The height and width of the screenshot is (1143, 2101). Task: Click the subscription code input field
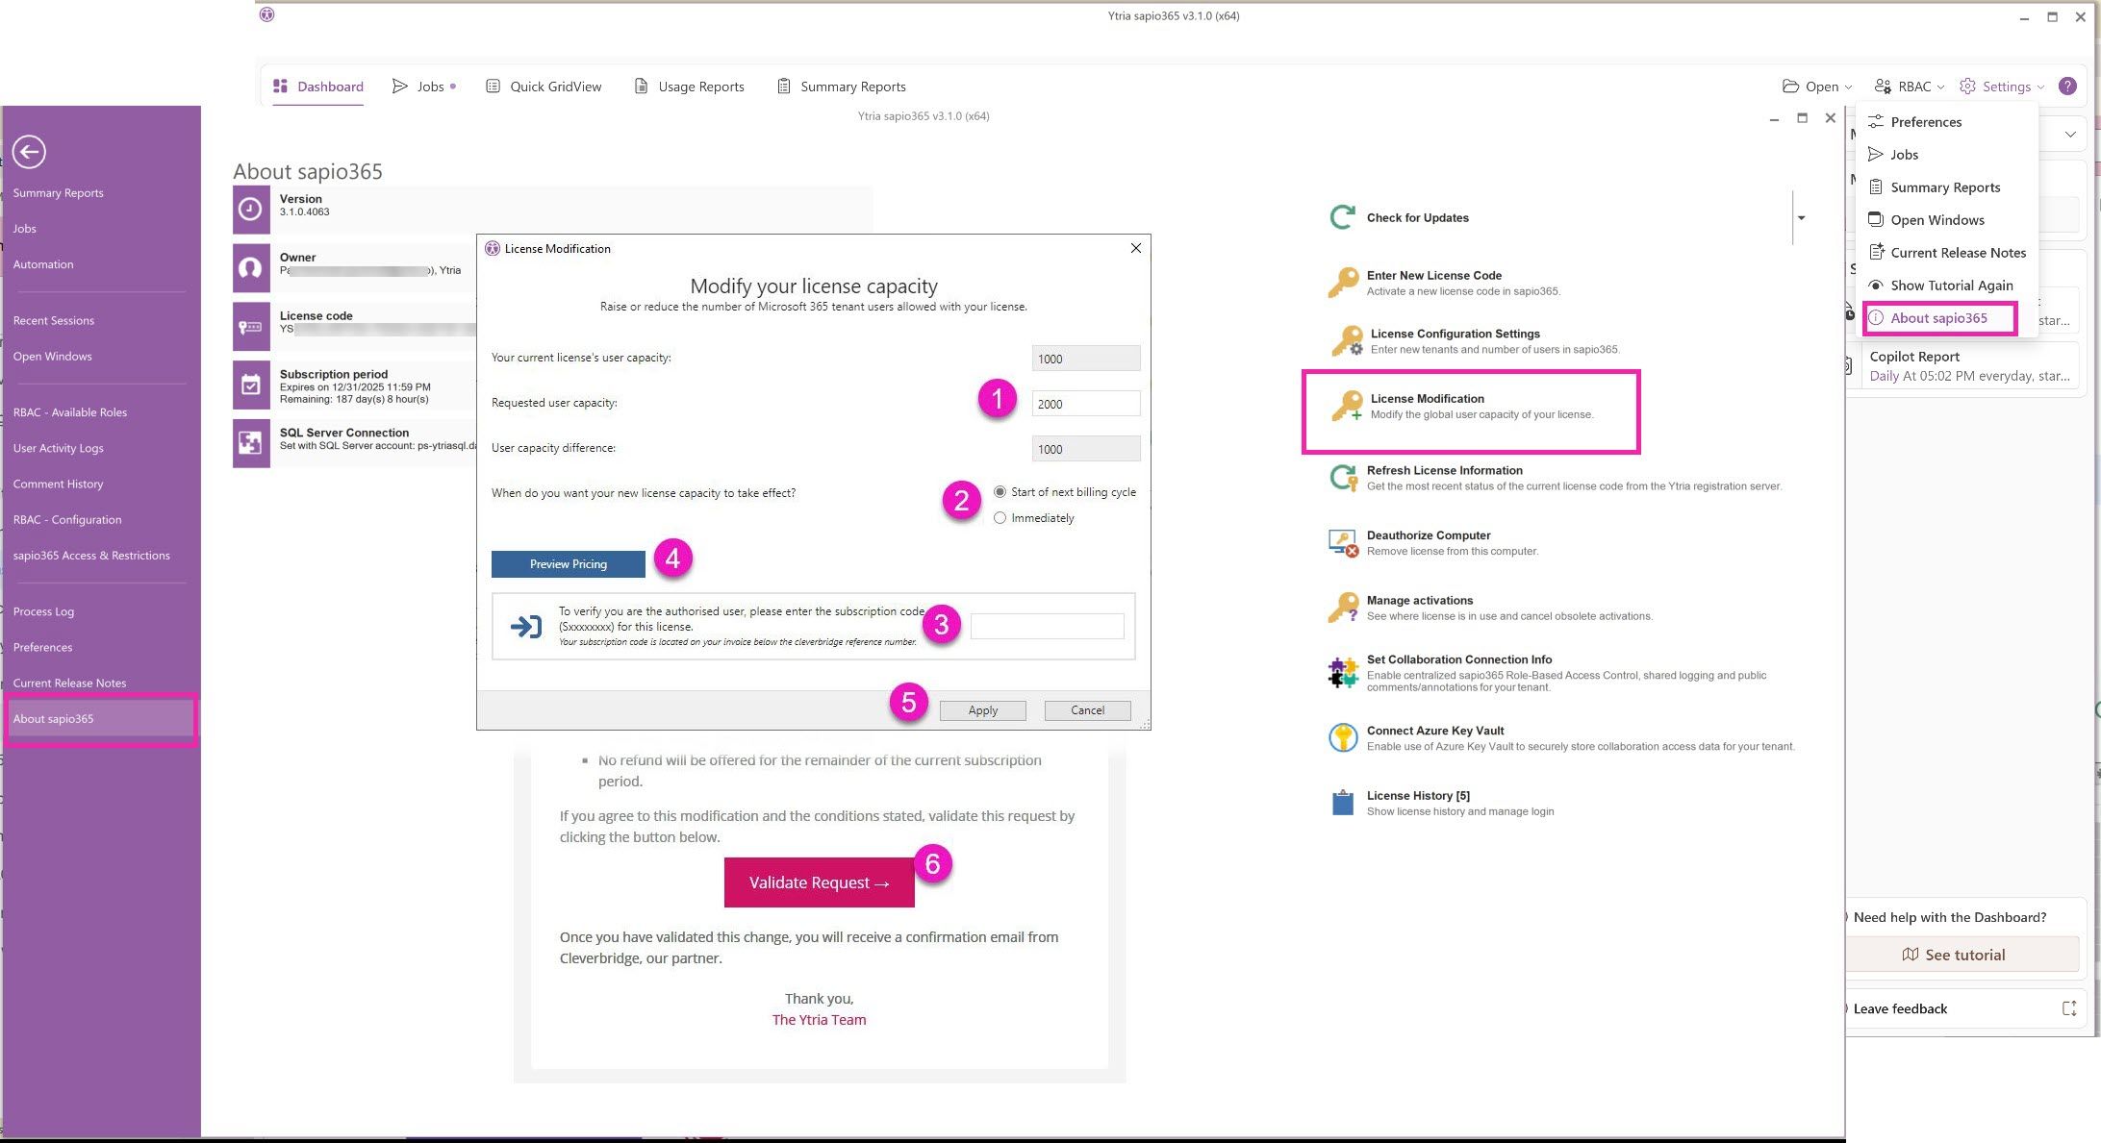pos(1047,626)
